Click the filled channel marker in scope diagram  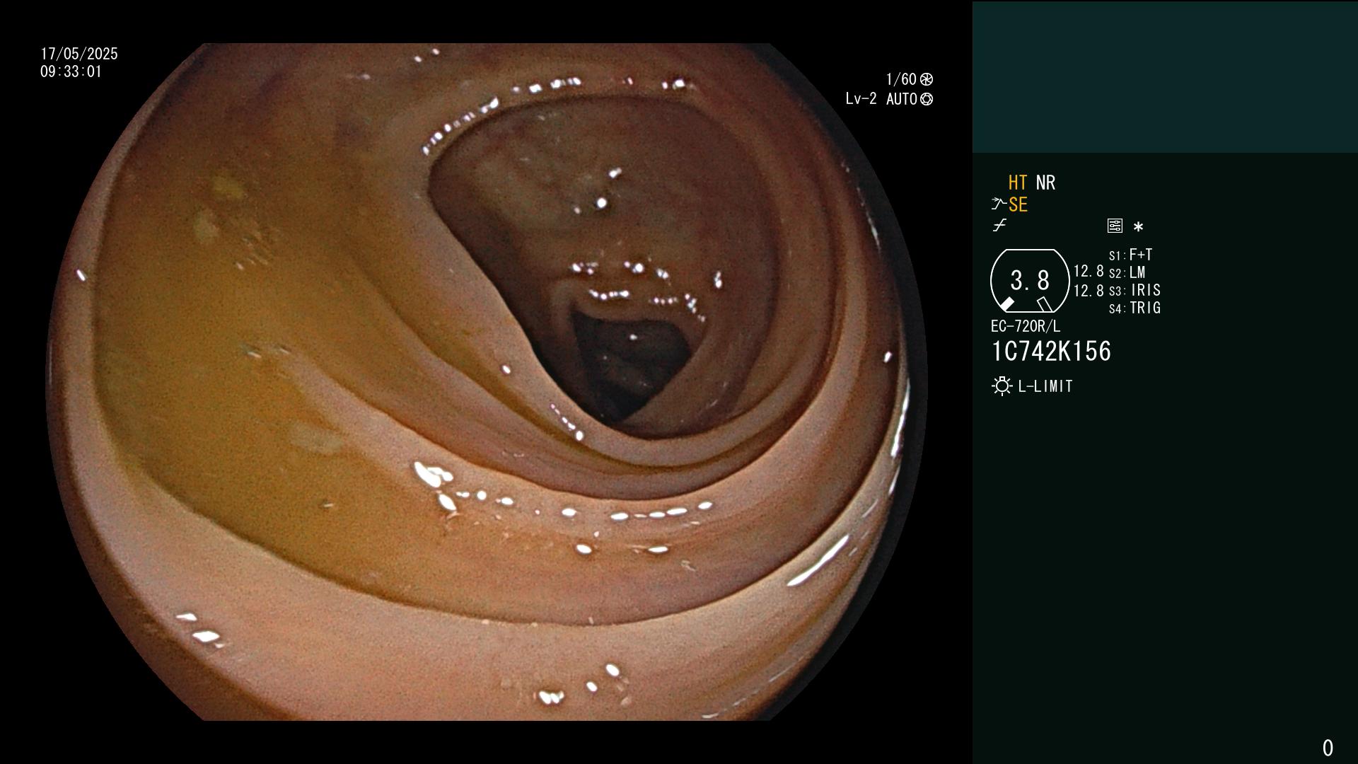pyautogui.click(x=1006, y=304)
